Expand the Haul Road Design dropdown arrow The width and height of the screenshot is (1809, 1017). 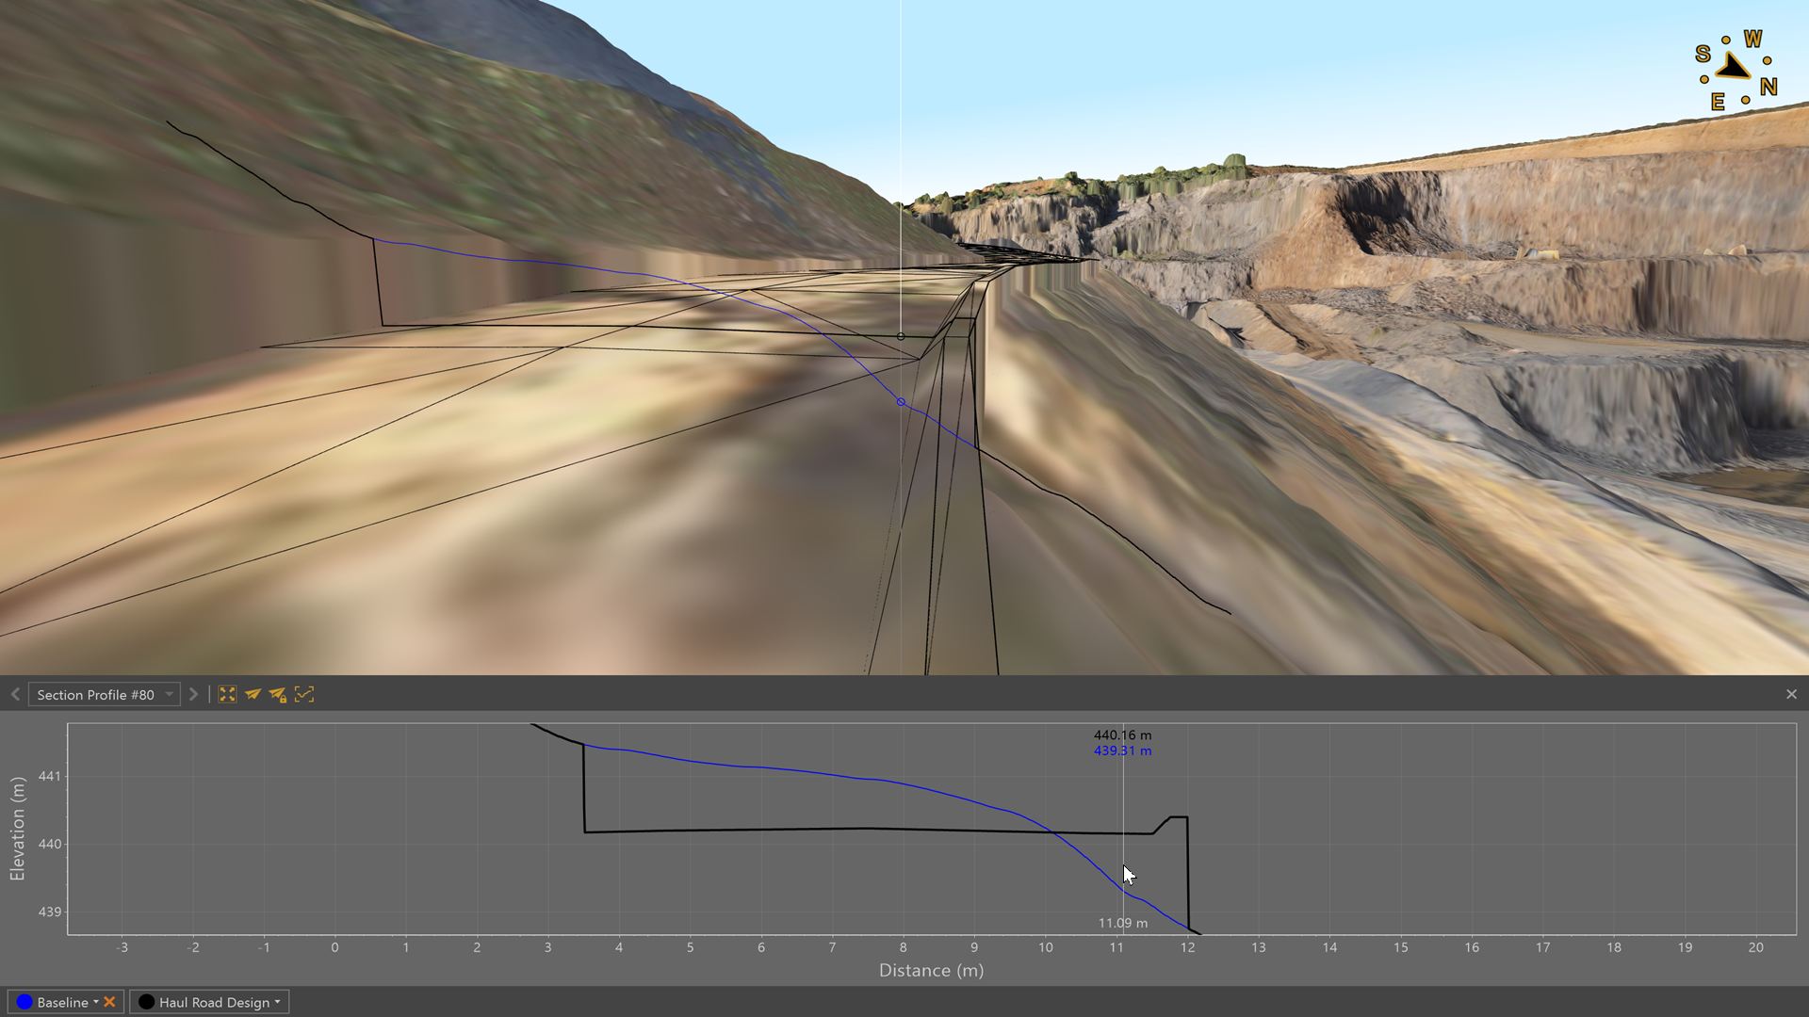coord(277,1002)
